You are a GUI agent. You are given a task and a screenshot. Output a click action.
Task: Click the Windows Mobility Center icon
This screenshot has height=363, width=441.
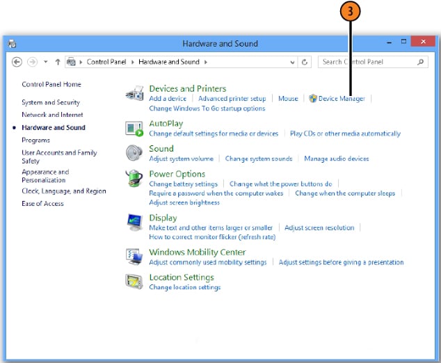click(134, 257)
